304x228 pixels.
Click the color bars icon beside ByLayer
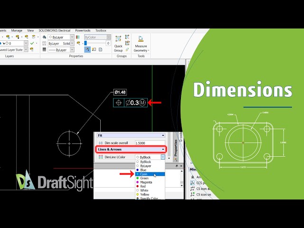pos(78,37)
